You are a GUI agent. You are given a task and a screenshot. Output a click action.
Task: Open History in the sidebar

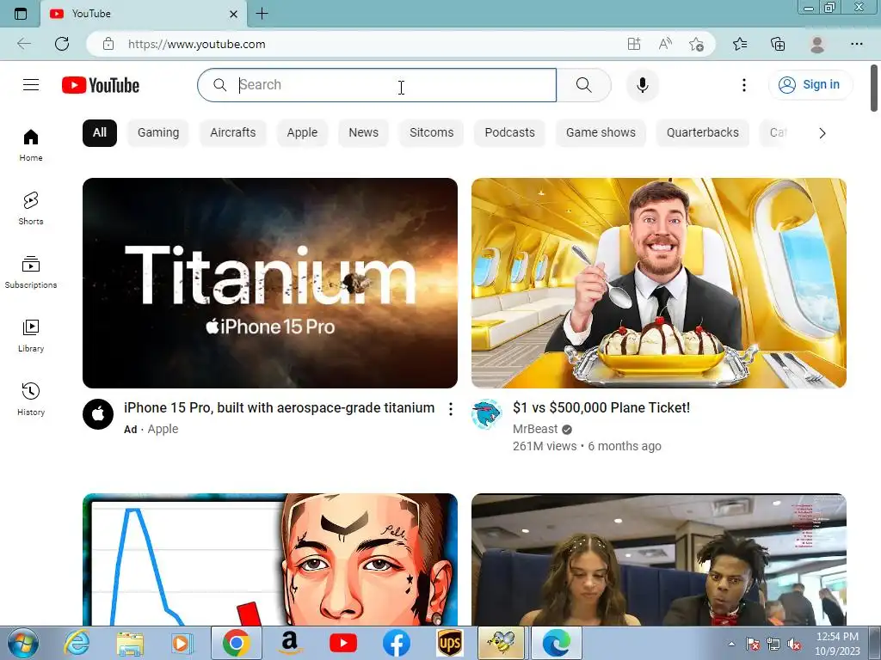coord(31,399)
